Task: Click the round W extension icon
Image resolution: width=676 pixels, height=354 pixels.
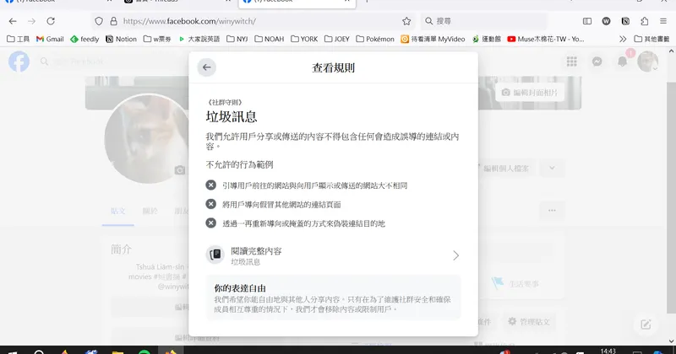Action: (606, 21)
